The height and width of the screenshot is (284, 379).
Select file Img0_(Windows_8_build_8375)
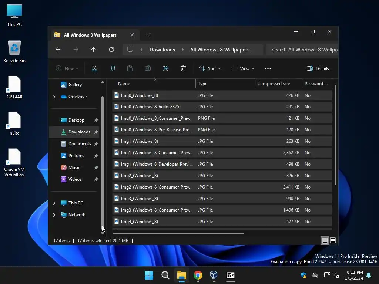click(222, 107)
